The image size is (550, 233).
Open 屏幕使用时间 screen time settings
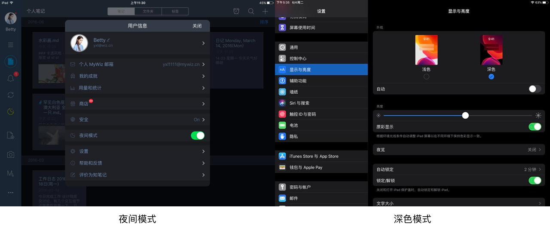(x=321, y=28)
